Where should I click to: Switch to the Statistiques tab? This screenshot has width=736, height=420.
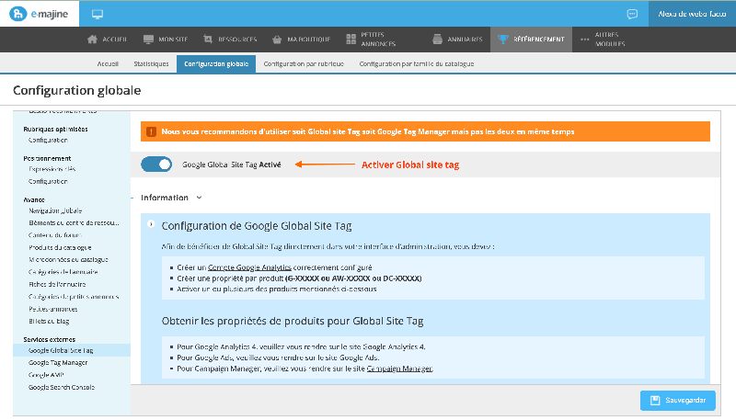[151, 63]
